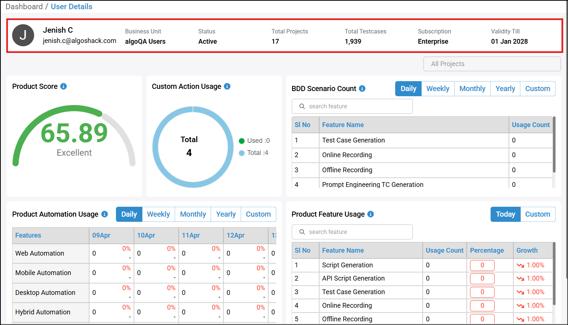The height and width of the screenshot is (325, 568).
Task: Click the green Used legend dot
Action: (242, 141)
